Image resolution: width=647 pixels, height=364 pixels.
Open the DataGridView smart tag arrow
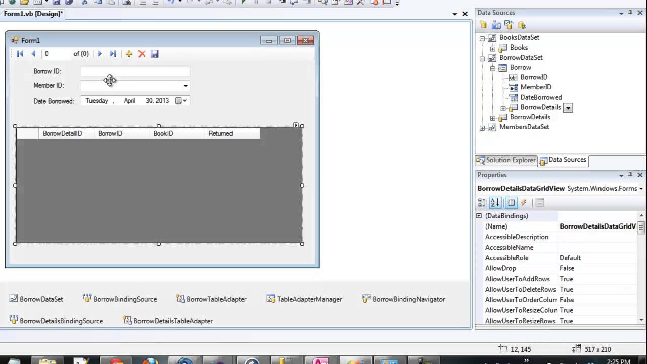click(296, 125)
